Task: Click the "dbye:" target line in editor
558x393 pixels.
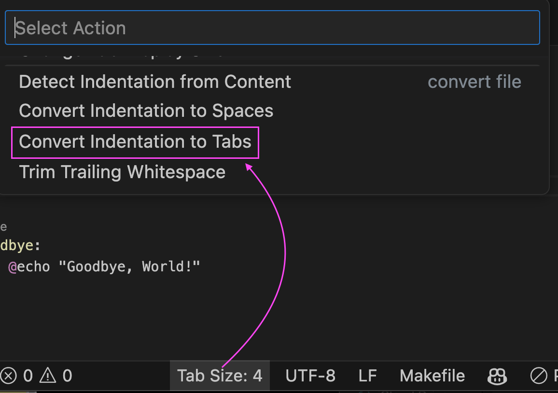Action: pos(19,246)
